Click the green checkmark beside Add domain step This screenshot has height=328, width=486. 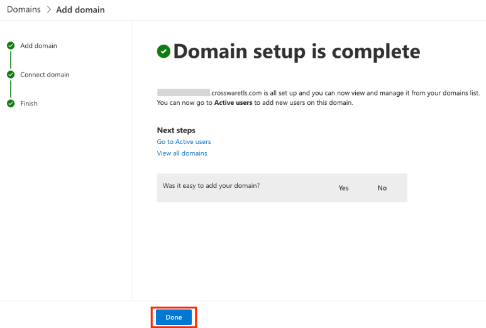(11, 46)
